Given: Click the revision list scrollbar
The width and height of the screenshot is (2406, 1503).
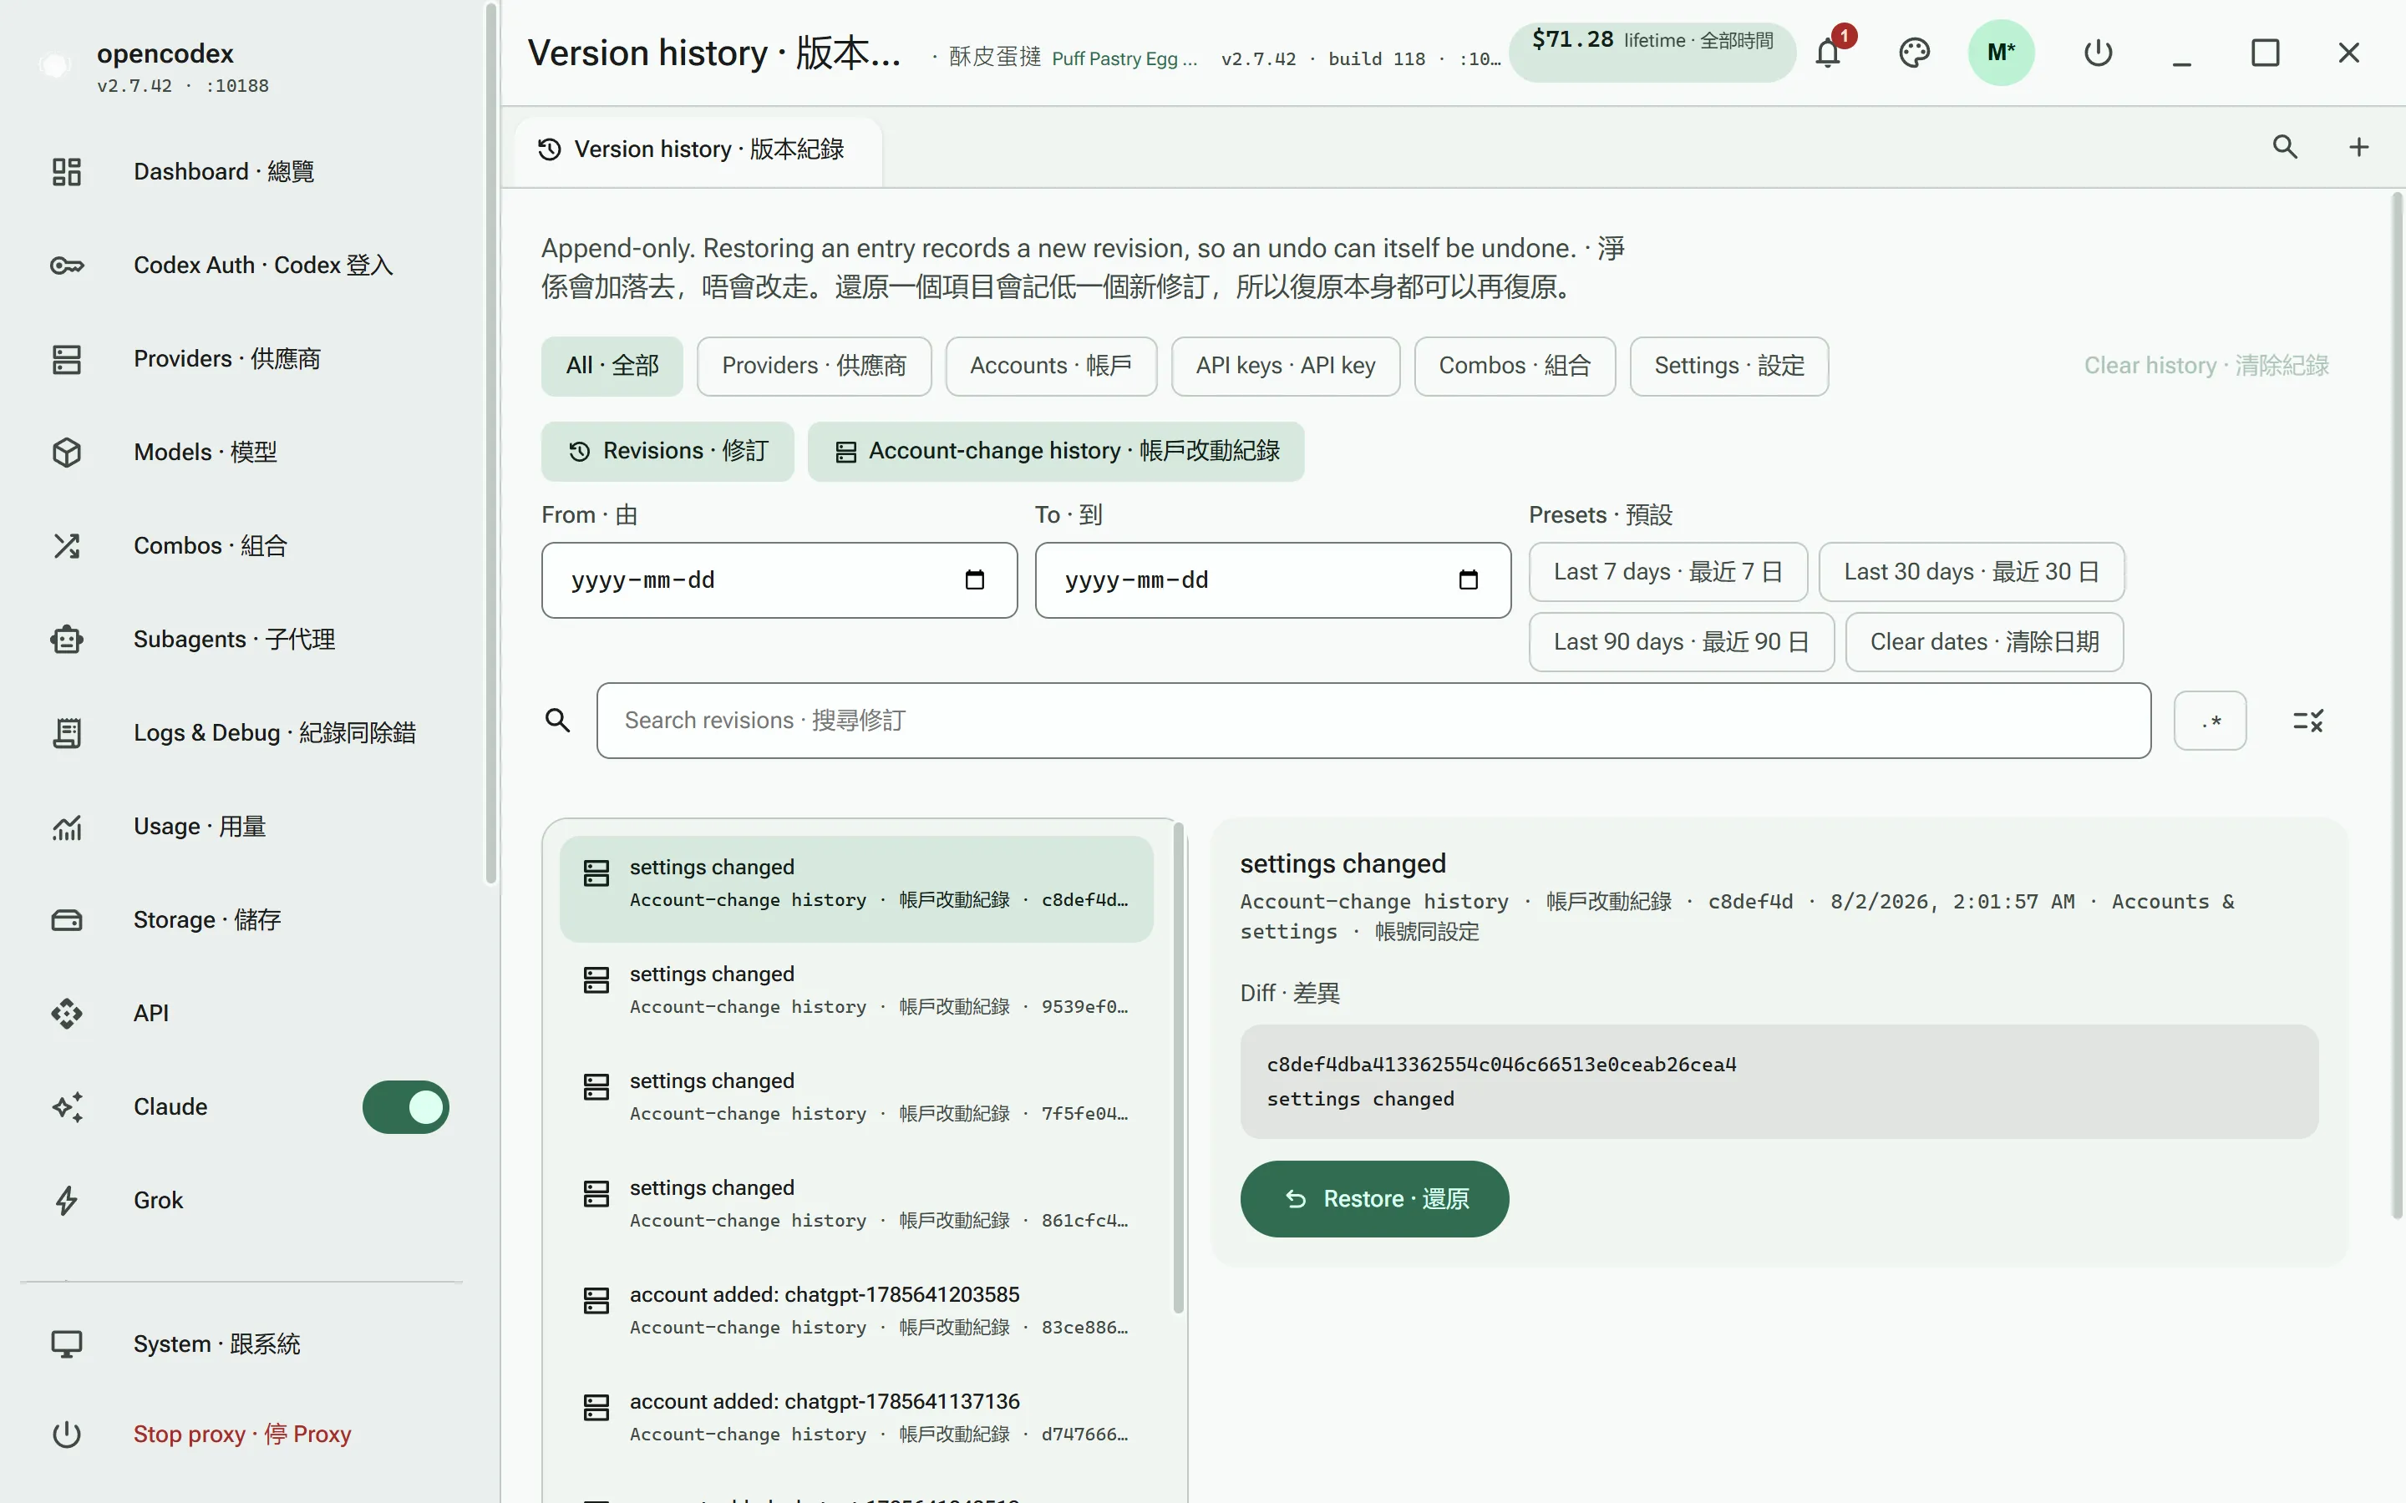Looking at the screenshot, I should pos(1178,1068).
